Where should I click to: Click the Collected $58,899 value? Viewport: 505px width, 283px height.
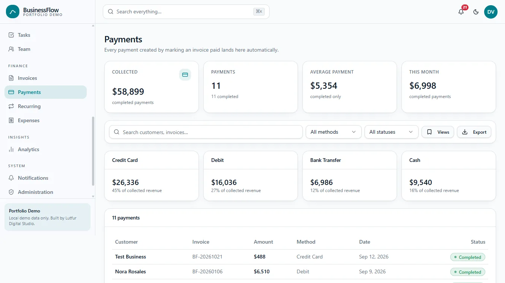(128, 91)
